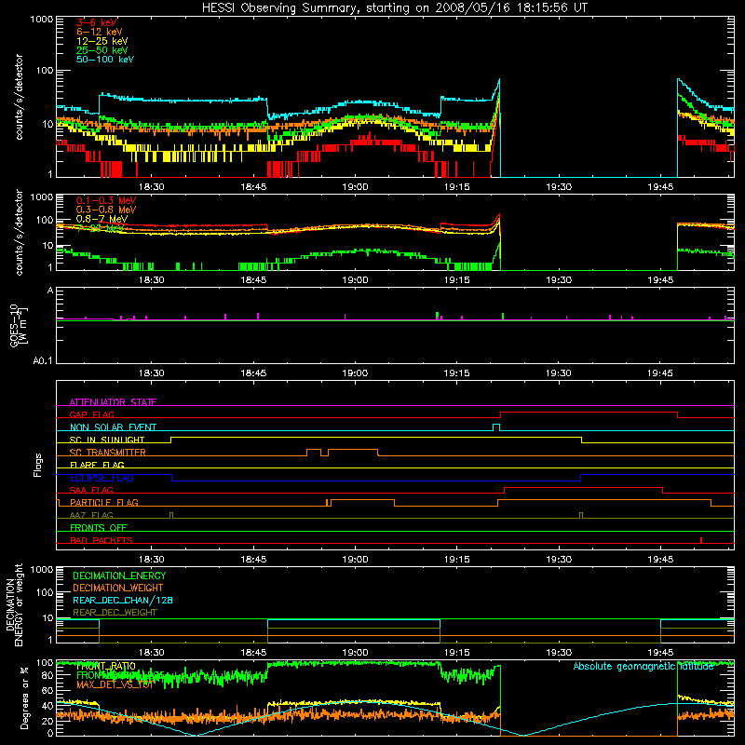Select the DECIMATION_ENERGY legend label
Screen dimensions: 745x745
(x=119, y=576)
